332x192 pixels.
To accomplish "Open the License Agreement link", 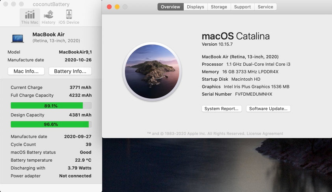I will click(x=265, y=133).
